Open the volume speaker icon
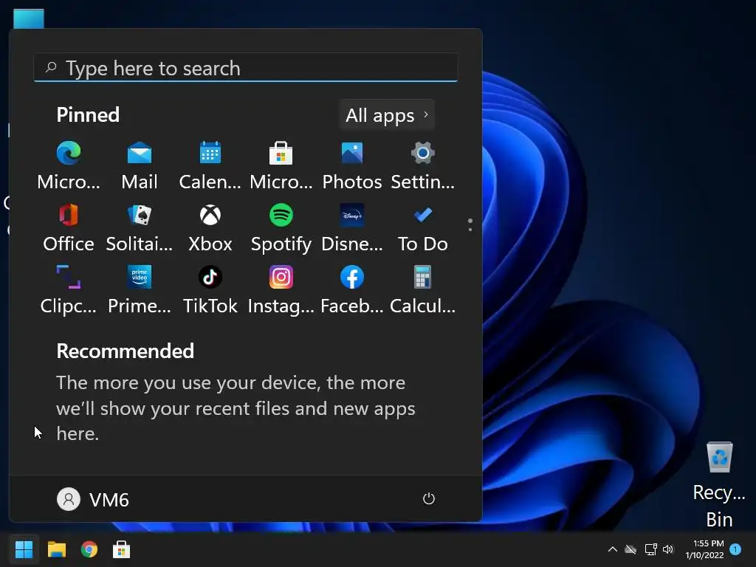756x567 pixels. (668, 549)
